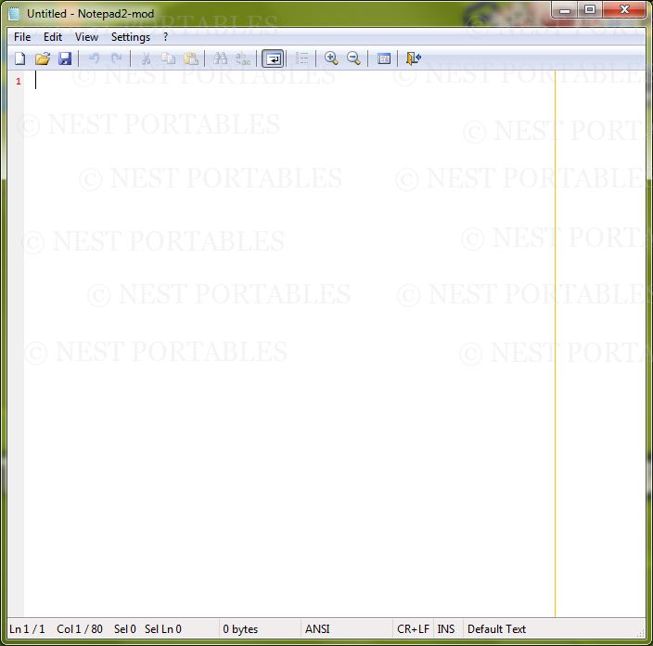
Task: Click the Cut scissors icon
Action: (146, 58)
